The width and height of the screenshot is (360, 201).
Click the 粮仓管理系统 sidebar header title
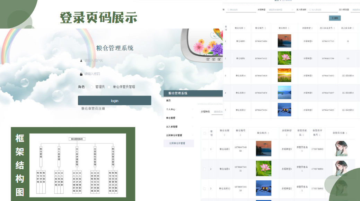178,93
